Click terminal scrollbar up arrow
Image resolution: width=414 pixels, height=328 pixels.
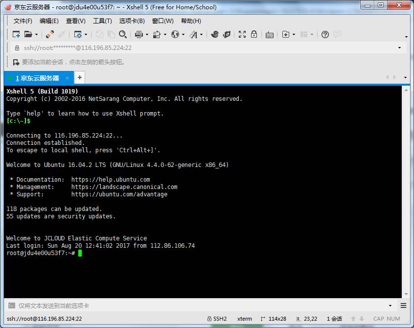coord(406,90)
